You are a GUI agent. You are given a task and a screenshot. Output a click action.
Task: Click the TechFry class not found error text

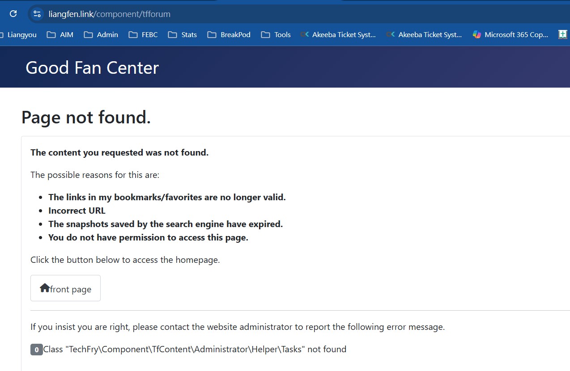tap(195, 349)
